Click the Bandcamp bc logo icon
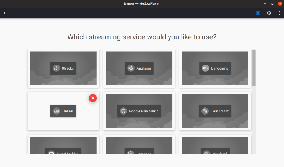This screenshot has height=167, width=284. [205, 68]
